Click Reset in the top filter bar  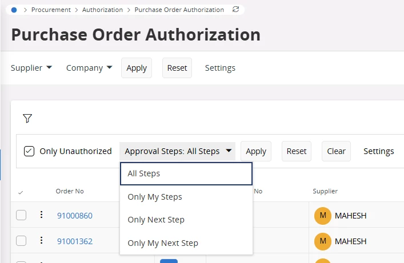(x=177, y=68)
